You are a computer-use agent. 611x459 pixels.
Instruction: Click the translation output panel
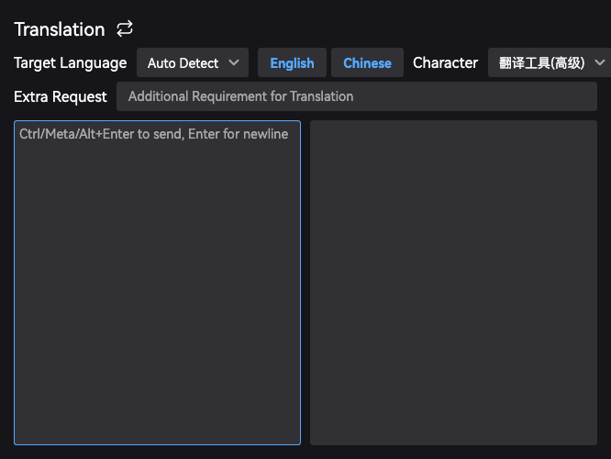(x=453, y=283)
